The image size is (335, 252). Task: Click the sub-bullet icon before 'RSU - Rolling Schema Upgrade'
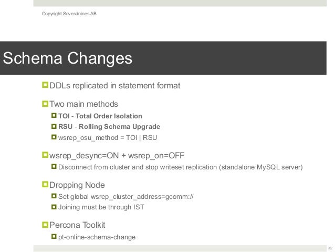54,127
